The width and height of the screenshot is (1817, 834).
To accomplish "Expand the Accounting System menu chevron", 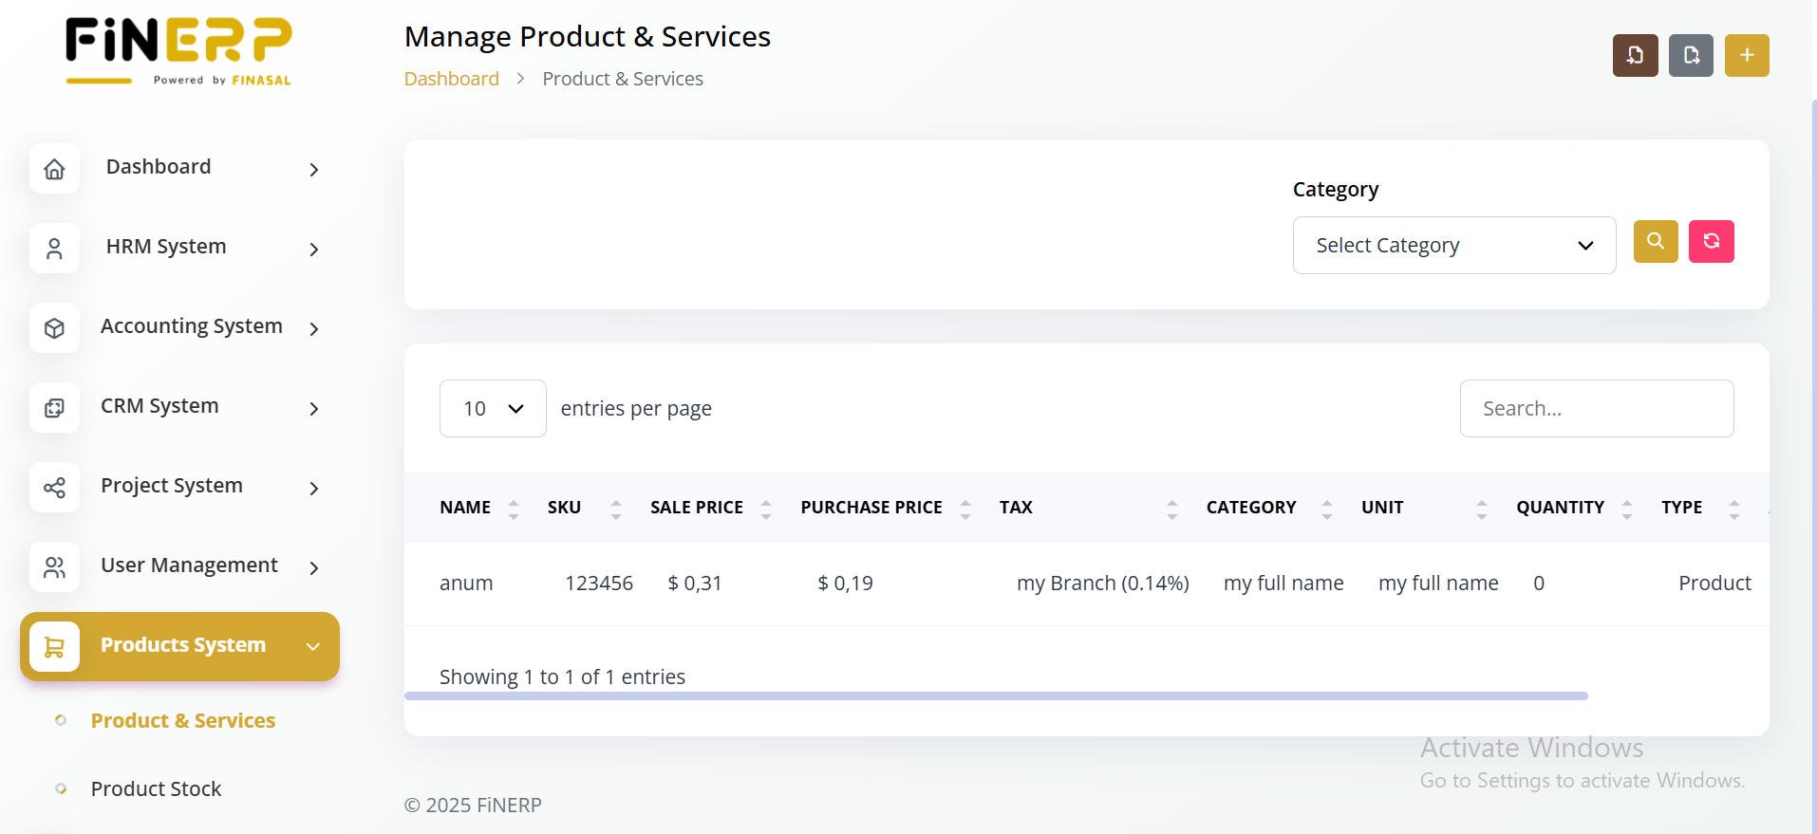I will point(314,328).
